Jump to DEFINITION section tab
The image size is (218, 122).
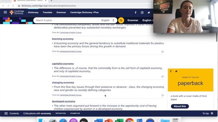point(61,113)
